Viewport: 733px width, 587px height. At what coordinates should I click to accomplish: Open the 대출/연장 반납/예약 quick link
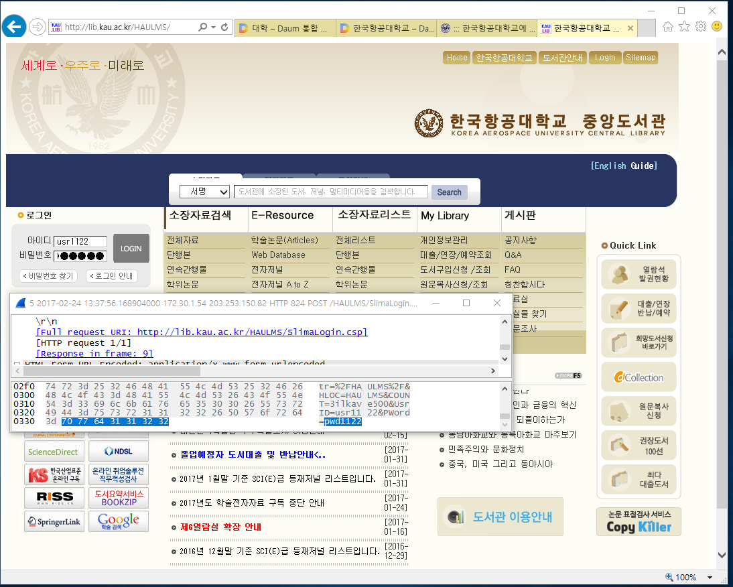639,308
